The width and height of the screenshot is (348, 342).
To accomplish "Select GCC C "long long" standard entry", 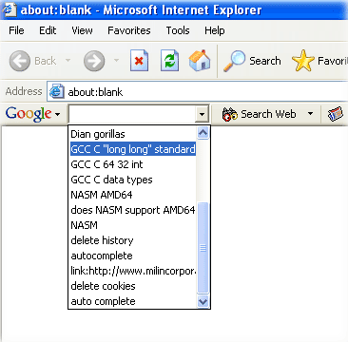I will tap(133, 149).
